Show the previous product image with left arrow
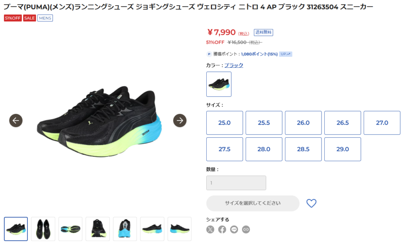Screen dimensions: 407x243 [16, 120]
